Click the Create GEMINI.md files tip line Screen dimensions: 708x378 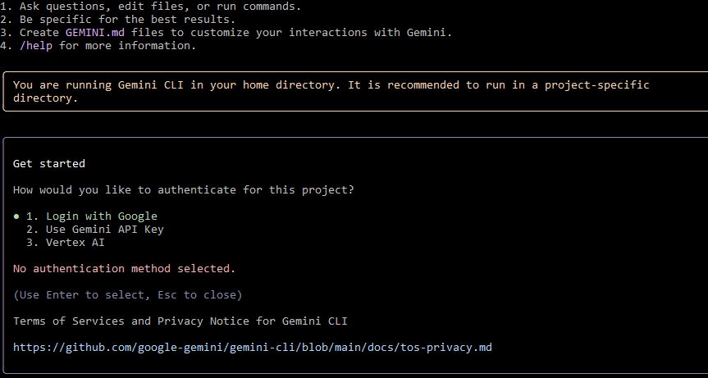[230, 33]
